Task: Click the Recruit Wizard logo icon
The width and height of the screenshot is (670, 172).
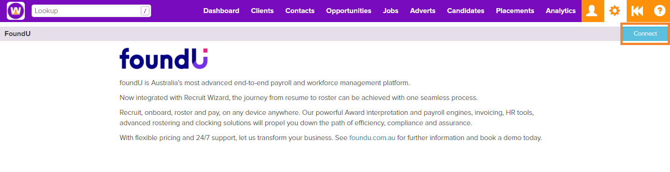Action: pos(16,11)
